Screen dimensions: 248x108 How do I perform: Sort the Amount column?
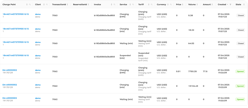[x=212, y=5]
